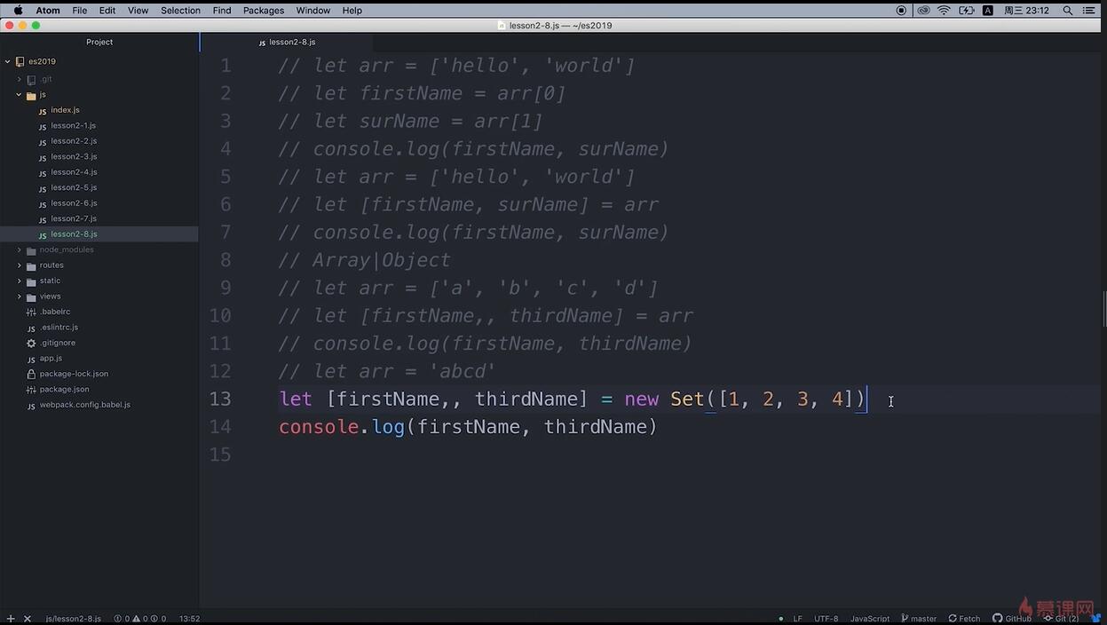The image size is (1107, 625).
Task: Open Creative Cloud menu bar icon
Action: 923,10
